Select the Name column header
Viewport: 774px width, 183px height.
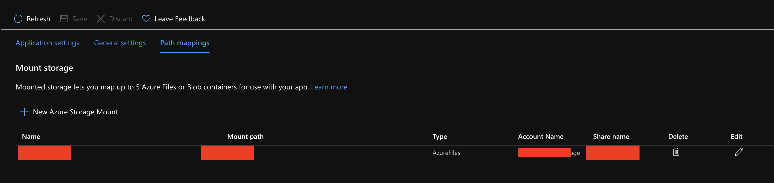pyautogui.click(x=31, y=136)
